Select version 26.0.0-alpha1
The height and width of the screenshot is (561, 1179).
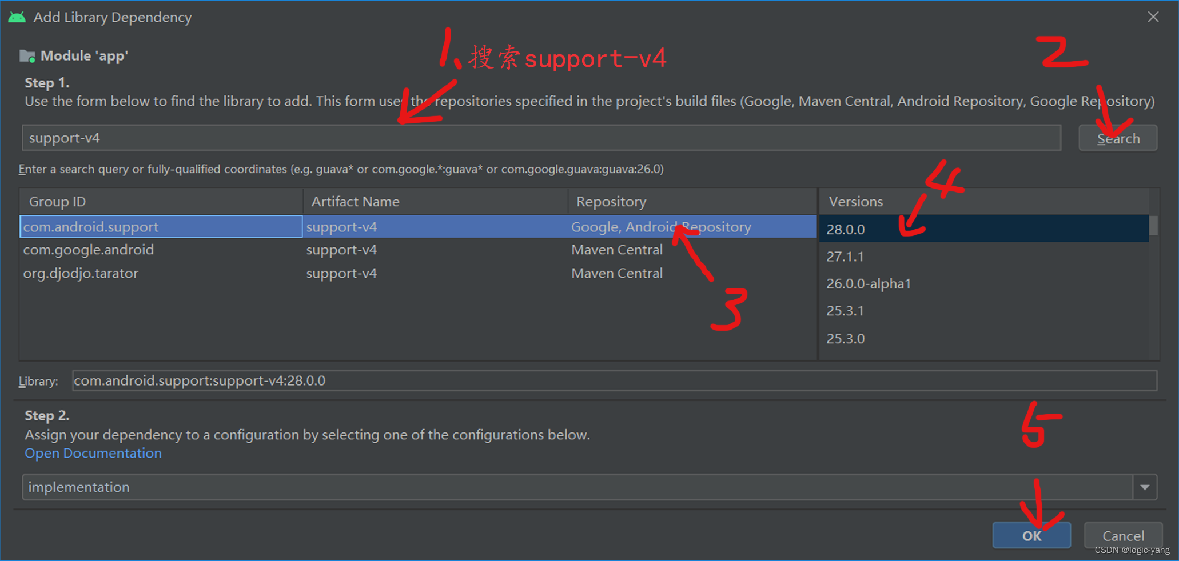pos(983,283)
